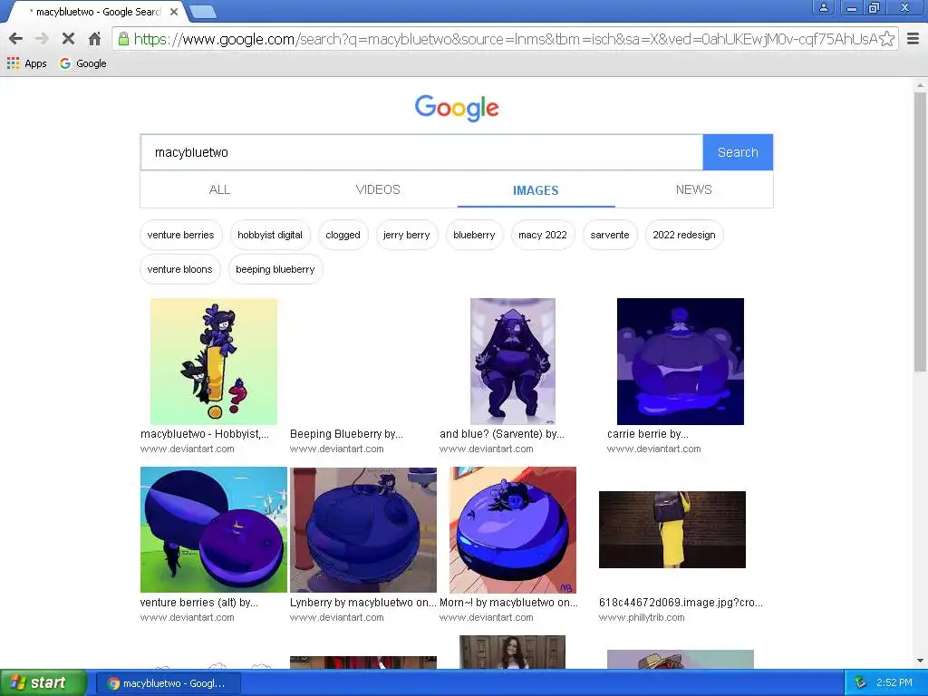Screen dimensions: 928x696
Task: Click the browser forward arrow
Action: 42,39
